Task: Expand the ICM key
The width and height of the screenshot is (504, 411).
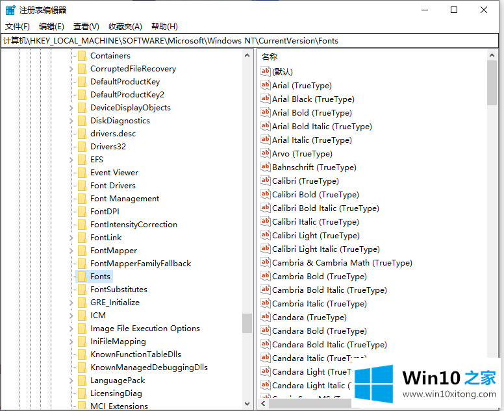Action: 71,316
